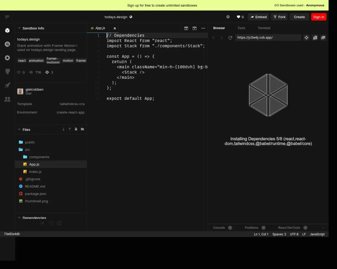Collapse the Files section

point(19,129)
